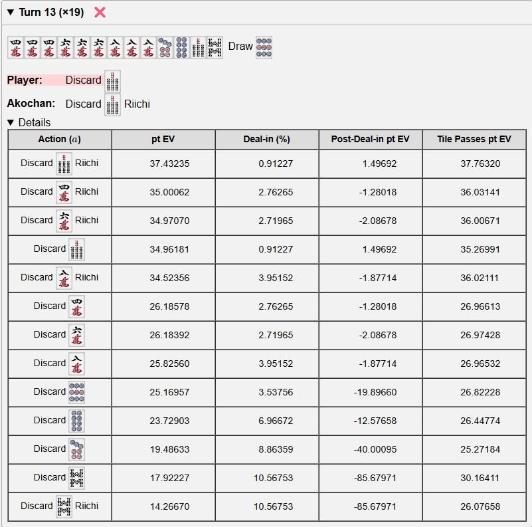Screen dimensions: 532x527
Task: Click the tile passes value 37.76320
Action: click(x=480, y=163)
